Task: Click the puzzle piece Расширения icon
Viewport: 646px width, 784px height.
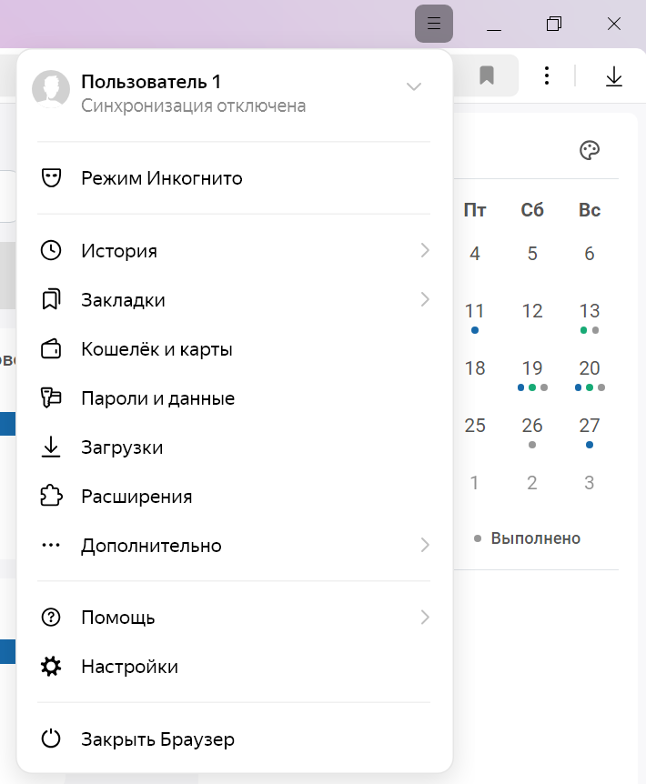Action: point(52,497)
